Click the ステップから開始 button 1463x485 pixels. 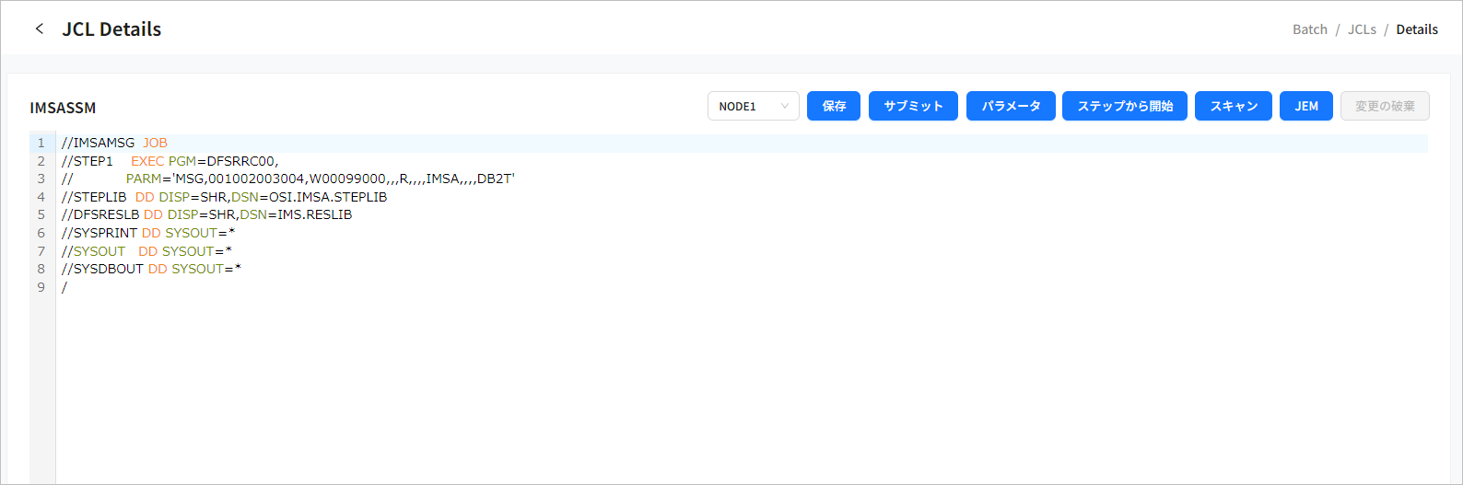(x=1125, y=107)
